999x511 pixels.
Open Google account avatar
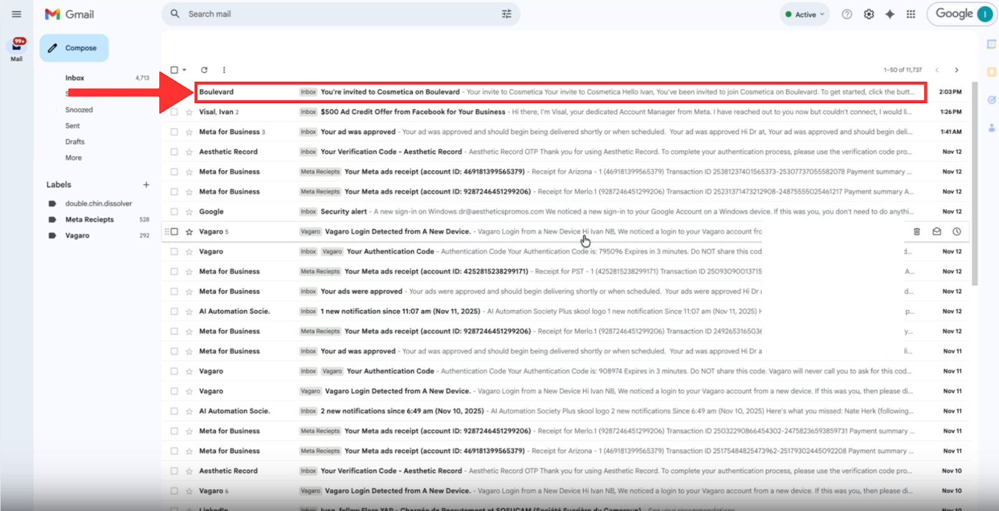point(985,14)
